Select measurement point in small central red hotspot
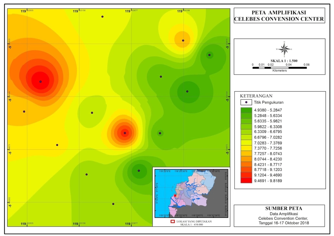Screen dimensions: 334x236 [125, 133]
